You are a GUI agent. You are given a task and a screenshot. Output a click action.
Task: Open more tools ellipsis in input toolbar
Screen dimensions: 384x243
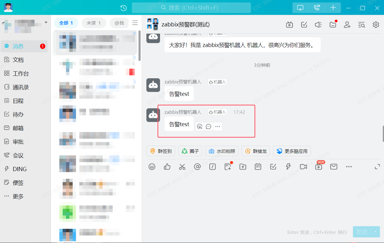349,167
